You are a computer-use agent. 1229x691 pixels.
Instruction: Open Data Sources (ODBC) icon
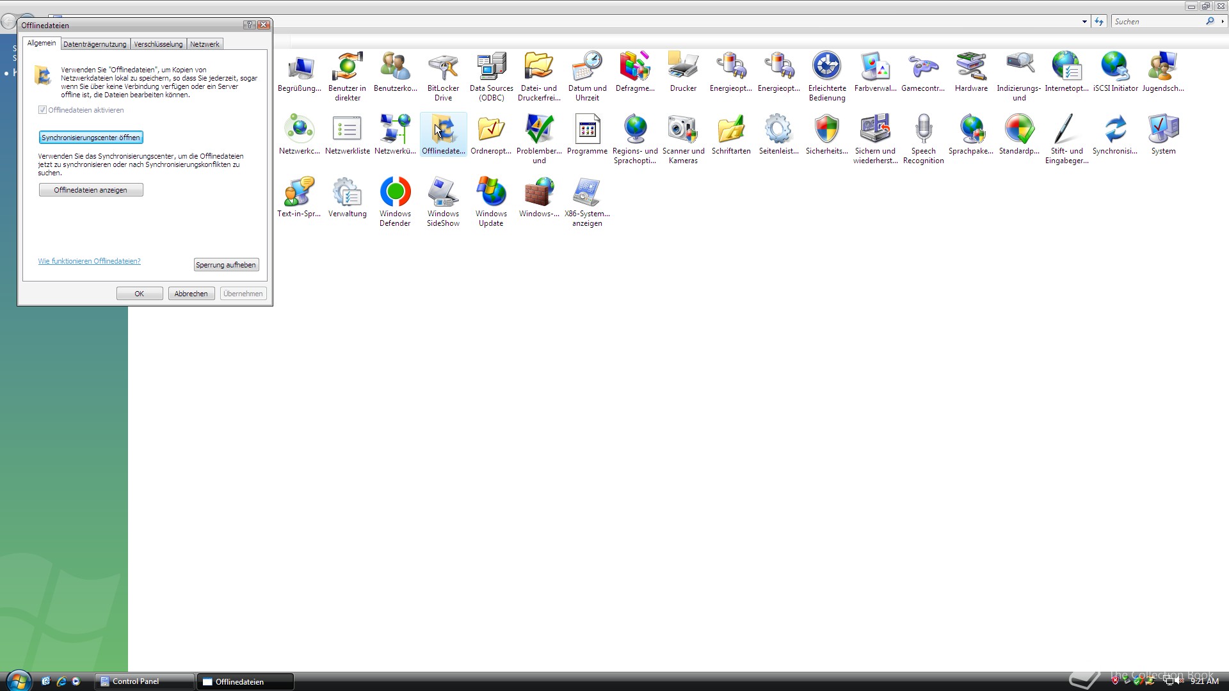click(492, 77)
